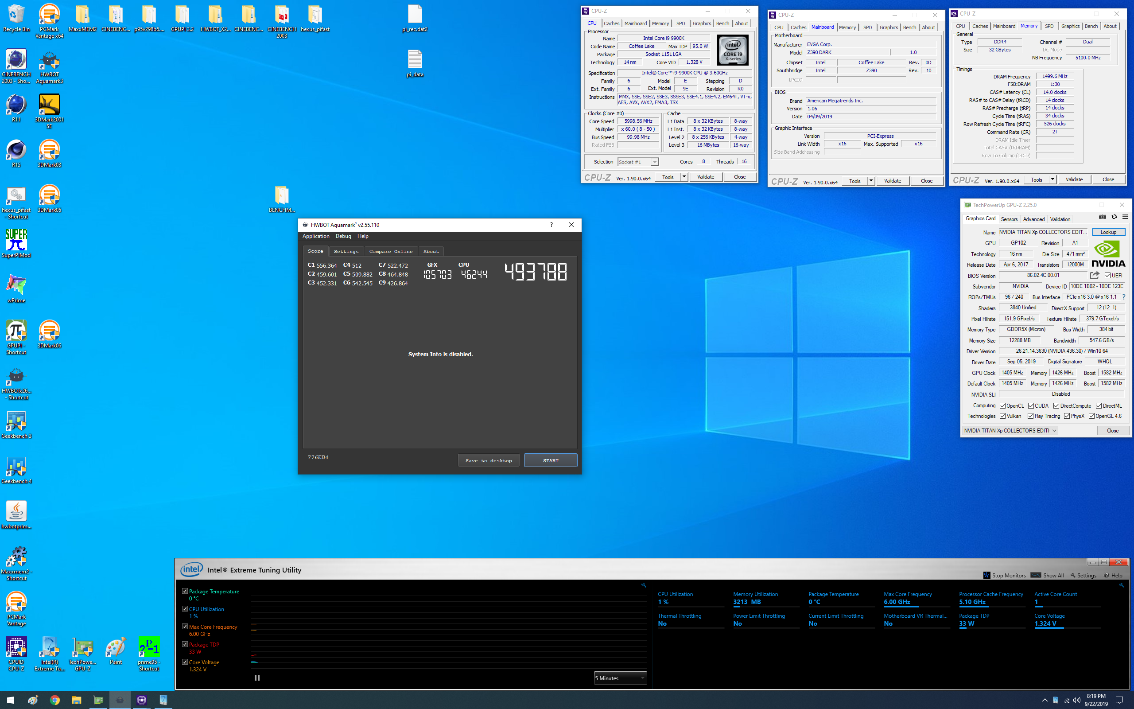Click question mark next to Bus Interface
Image resolution: width=1134 pixels, height=709 pixels.
tap(1124, 297)
